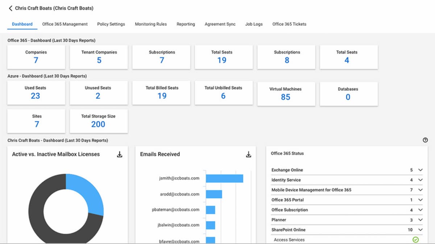Click the jsmith@ccboats.com emails bar

click(x=224, y=178)
